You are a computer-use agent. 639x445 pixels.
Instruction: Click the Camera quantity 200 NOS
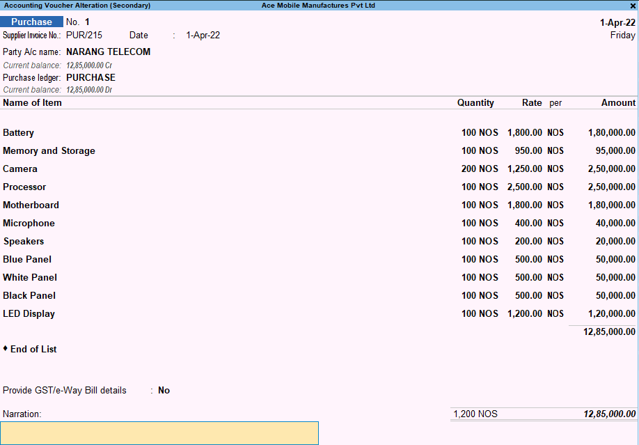pos(480,169)
